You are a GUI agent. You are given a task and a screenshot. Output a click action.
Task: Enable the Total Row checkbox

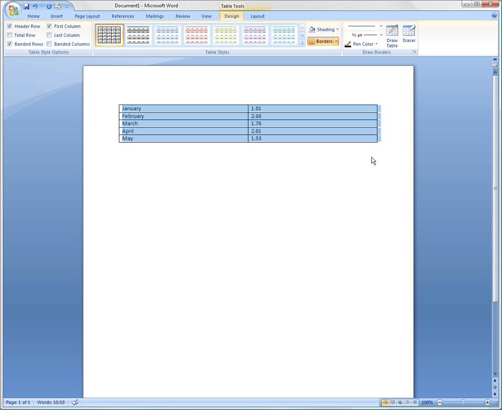[10, 35]
